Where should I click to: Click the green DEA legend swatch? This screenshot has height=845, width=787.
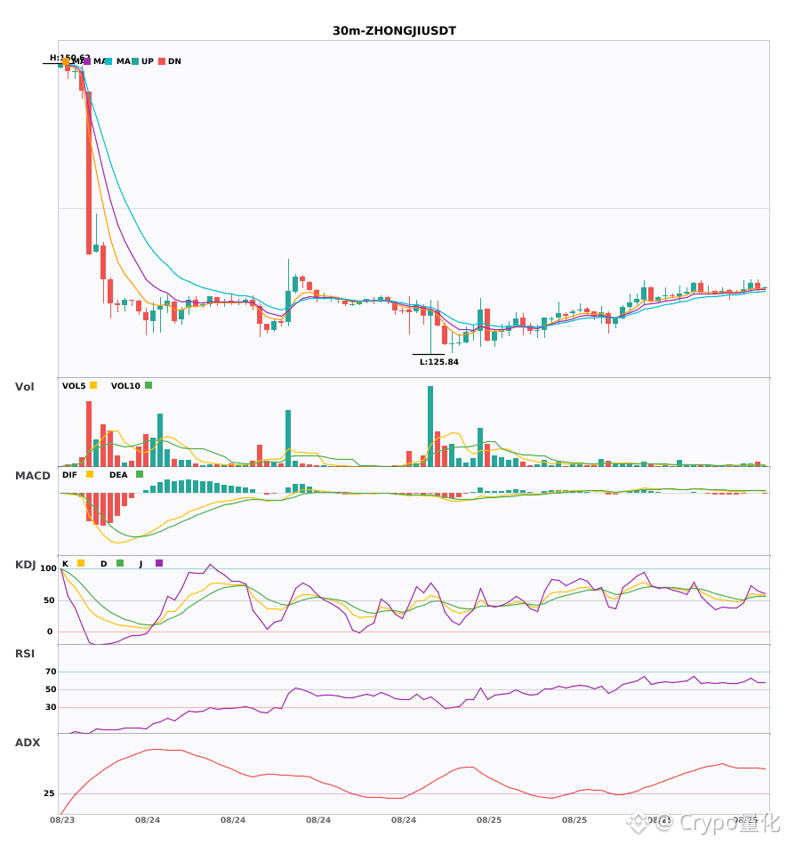140,474
